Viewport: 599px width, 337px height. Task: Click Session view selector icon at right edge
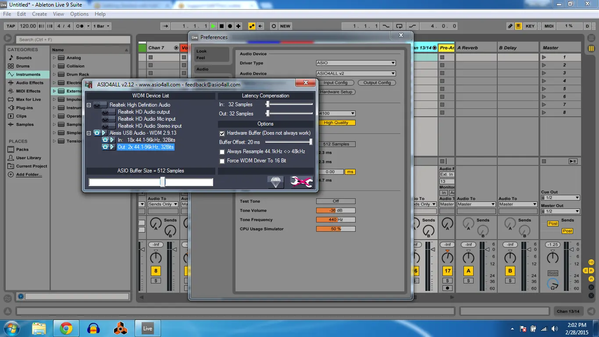click(x=591, y=48)
